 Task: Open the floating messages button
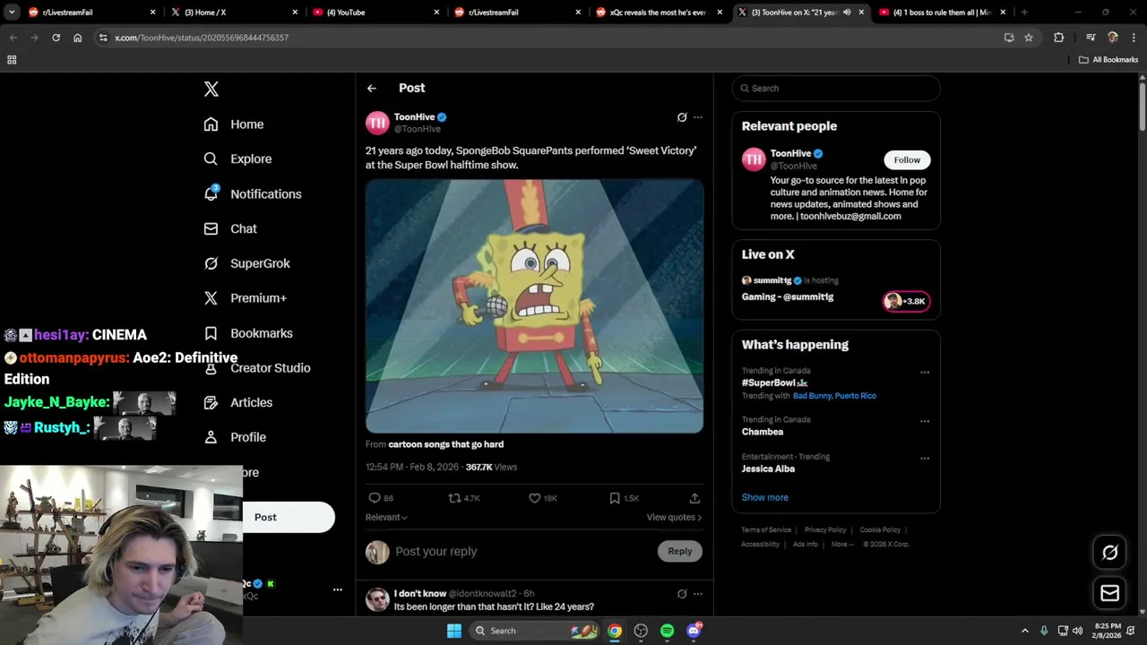click(1109, 593)
